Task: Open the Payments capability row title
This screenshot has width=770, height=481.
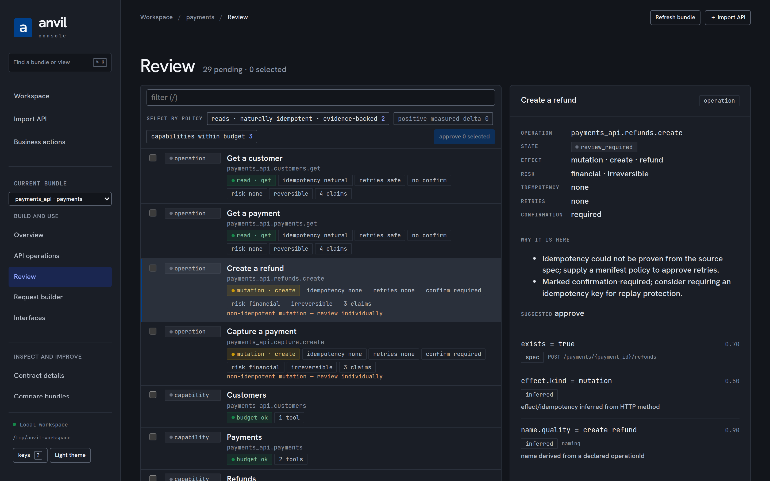Action: pos(244,437)
